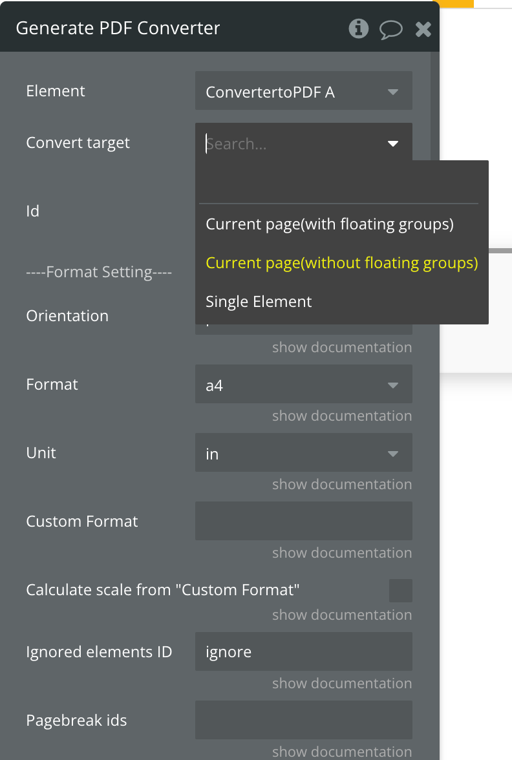This screenshot has width=512, height=760.
Task: Click the Pagebreak ids input field
Action: point(304,720)
